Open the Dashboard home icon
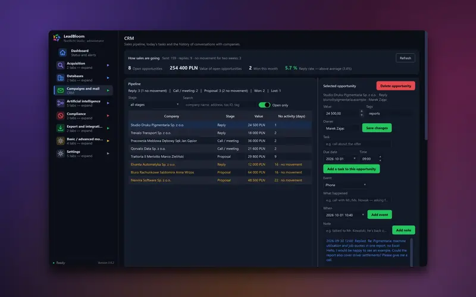This screenshot has width=476, height=297. click(62, 53)
